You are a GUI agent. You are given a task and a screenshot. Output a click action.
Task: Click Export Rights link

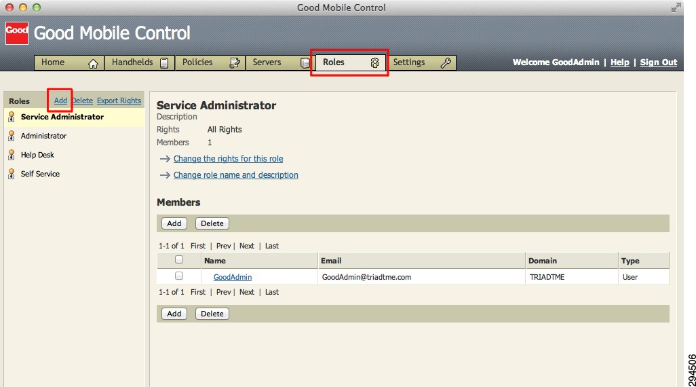[x=119, y=100]
